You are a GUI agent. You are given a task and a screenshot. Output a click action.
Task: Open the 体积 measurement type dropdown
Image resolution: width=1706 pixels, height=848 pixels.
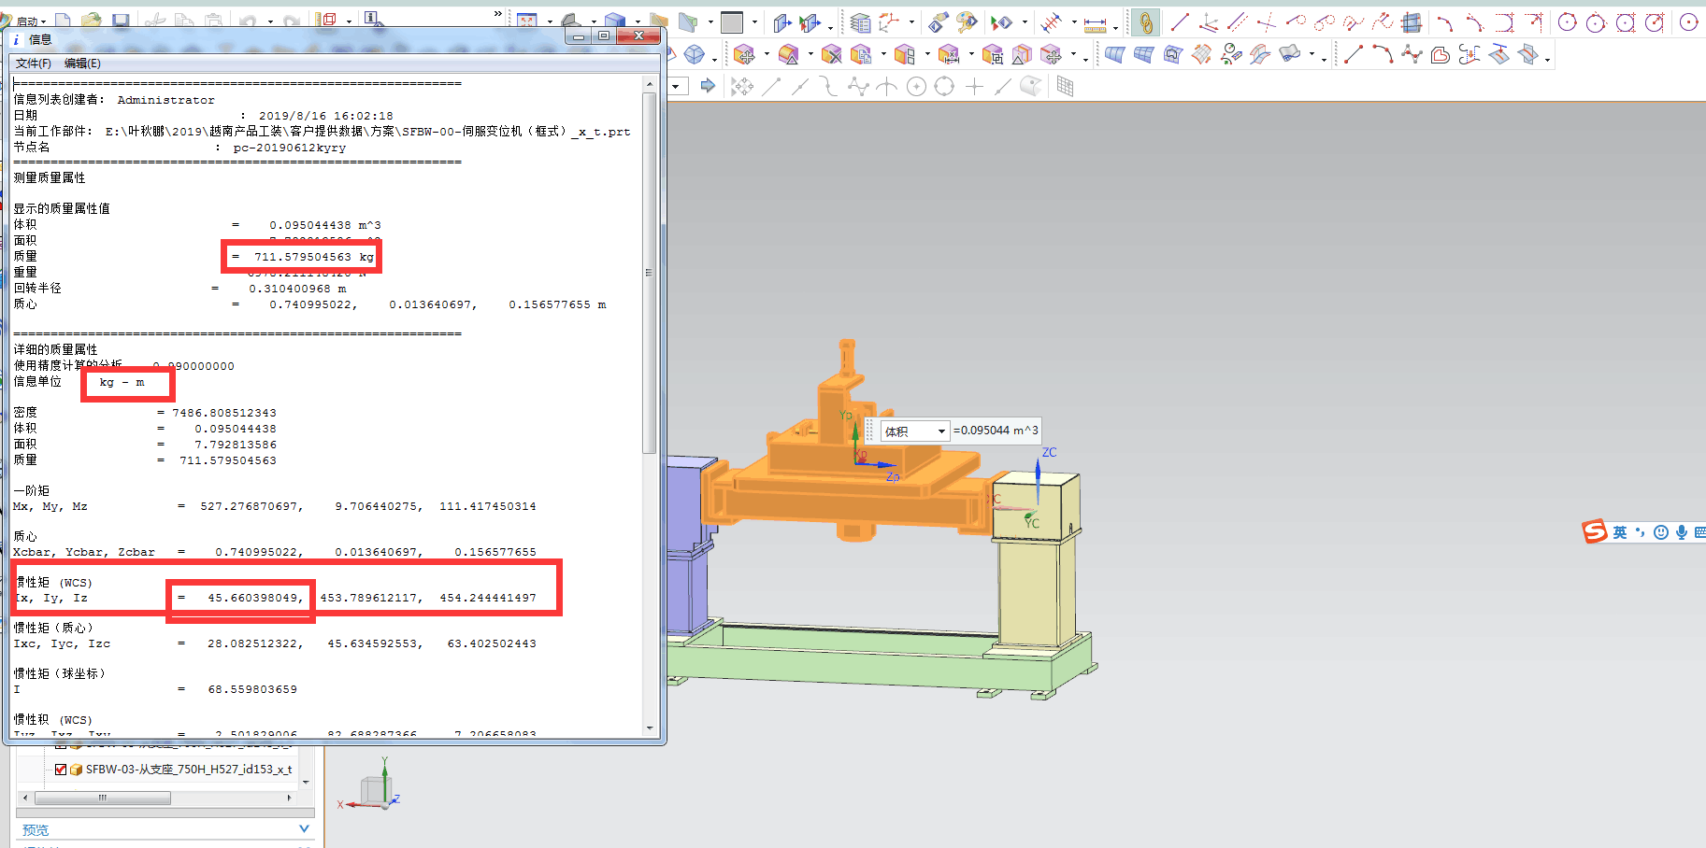[x=941, y=431]
